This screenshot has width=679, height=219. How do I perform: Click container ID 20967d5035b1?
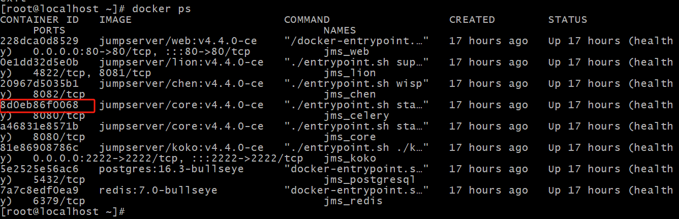(40, 84)
